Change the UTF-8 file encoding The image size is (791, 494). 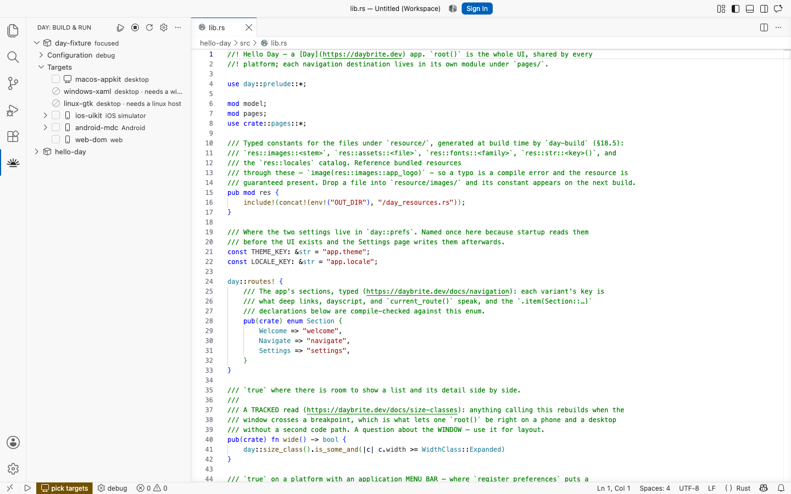pyautogui.click(x=689, y=488)
